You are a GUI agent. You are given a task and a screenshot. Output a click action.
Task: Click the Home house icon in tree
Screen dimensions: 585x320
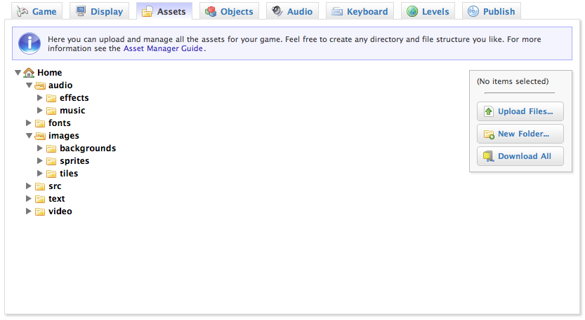click(x=29, y=73)
